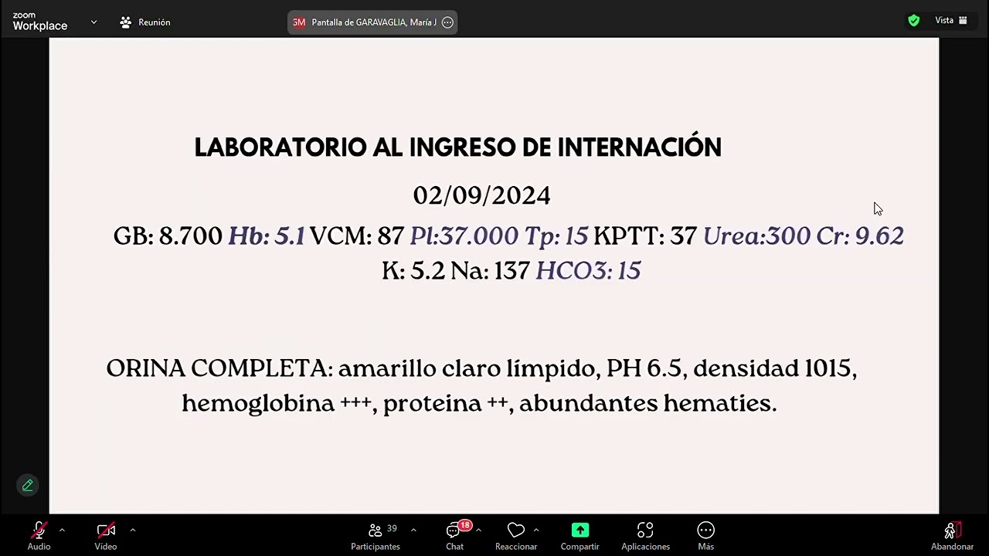This screenshot has height=556, width=989.
Task: Click the green Compartir share button
Action: (579, 537)
